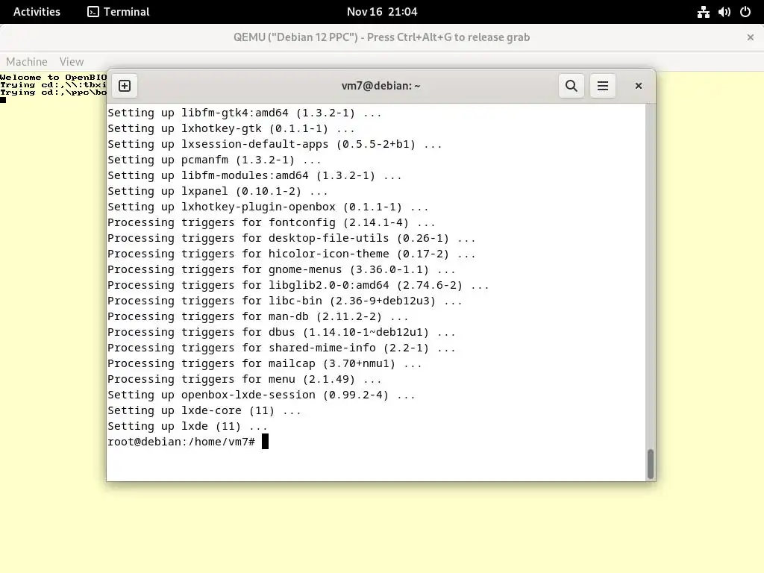This screenshot has height=573, width=764.
Task: Click 'Setting up lxpanel (0.10.1-2)' line
Action: (x=217, y=192)
